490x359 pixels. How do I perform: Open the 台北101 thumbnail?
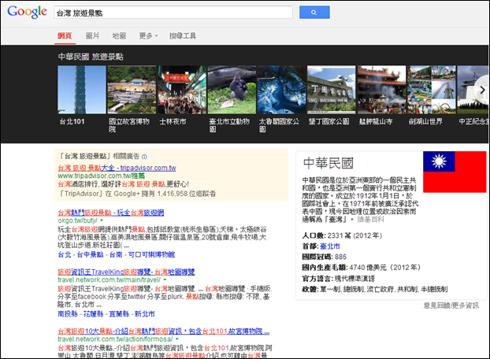[82, 90]
